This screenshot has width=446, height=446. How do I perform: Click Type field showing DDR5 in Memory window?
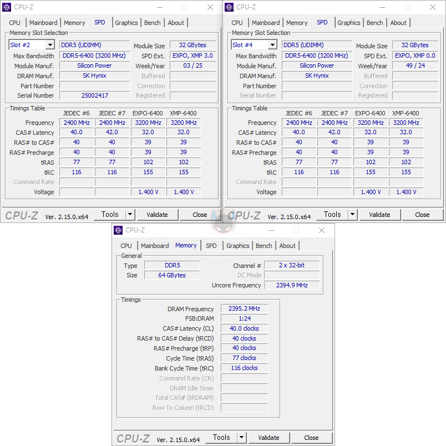[172, 265]
